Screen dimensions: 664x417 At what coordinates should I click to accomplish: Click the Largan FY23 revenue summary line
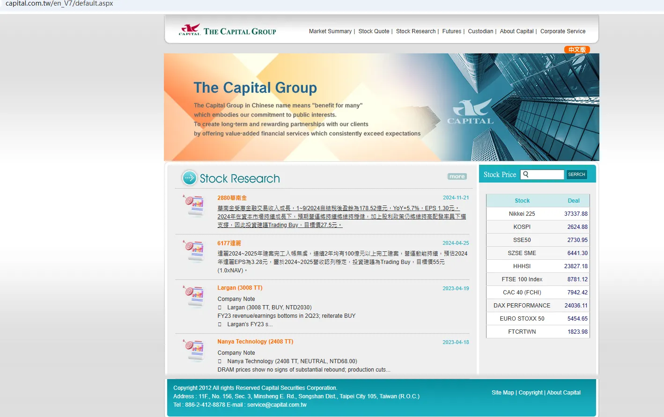(286, 316)
